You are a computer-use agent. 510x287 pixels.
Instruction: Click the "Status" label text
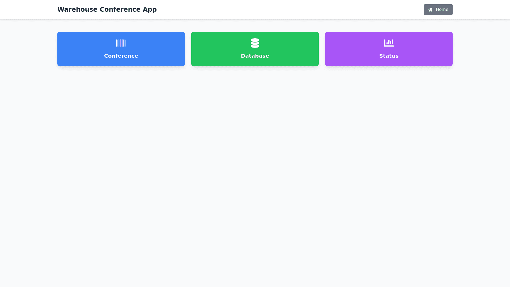(389, 56)
